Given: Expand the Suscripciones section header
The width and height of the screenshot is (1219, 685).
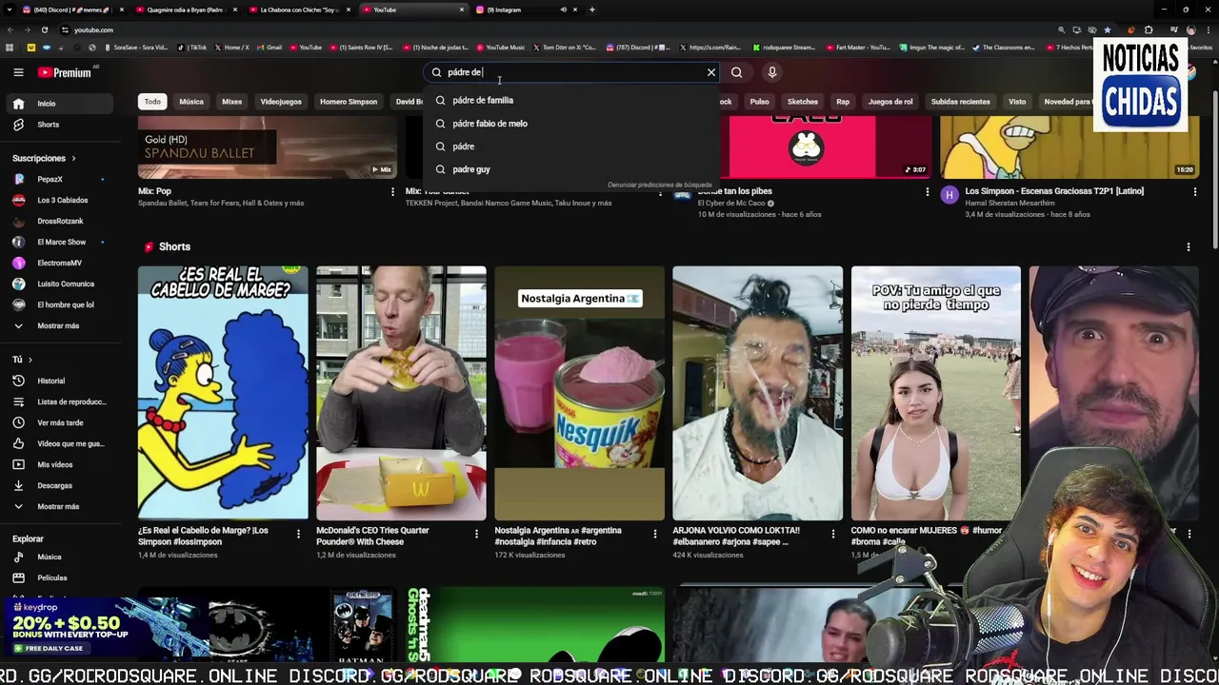Looking at the screenshot, I should [x=44, y=158].
